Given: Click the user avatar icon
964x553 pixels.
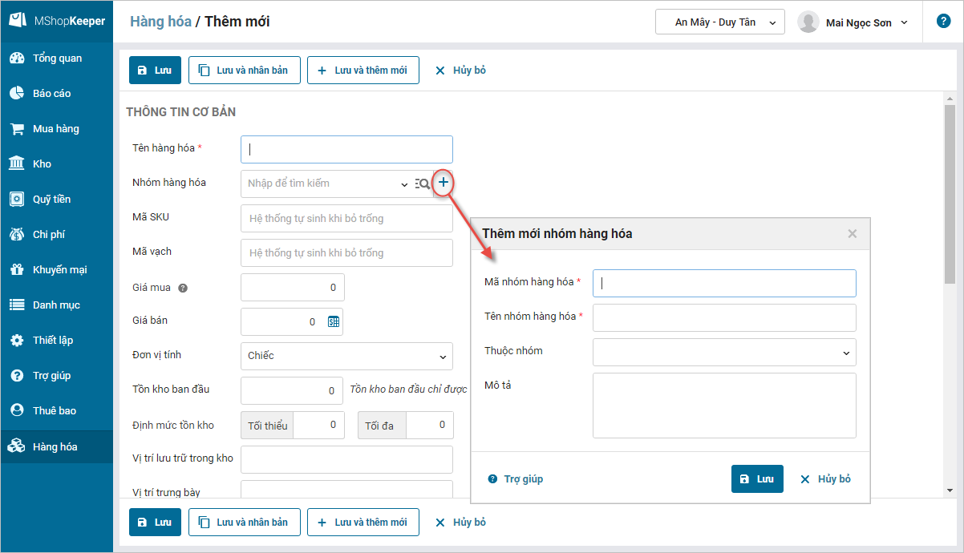Looking at the screenshot, I should coord(808,22).
